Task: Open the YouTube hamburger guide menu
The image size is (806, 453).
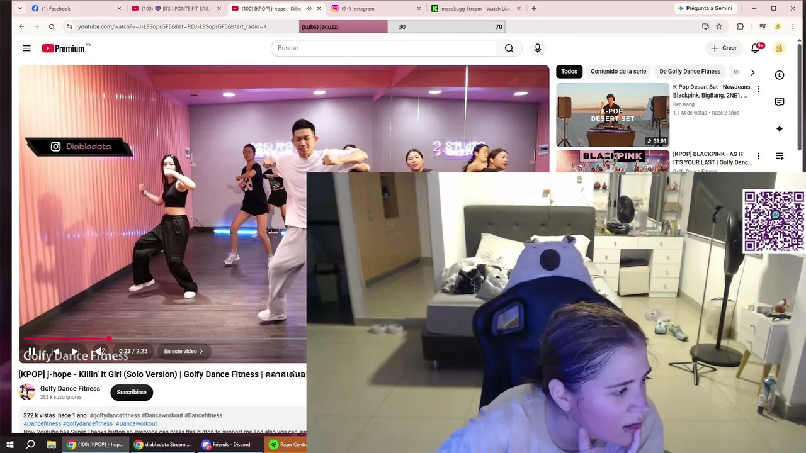Action: point(26,48)
